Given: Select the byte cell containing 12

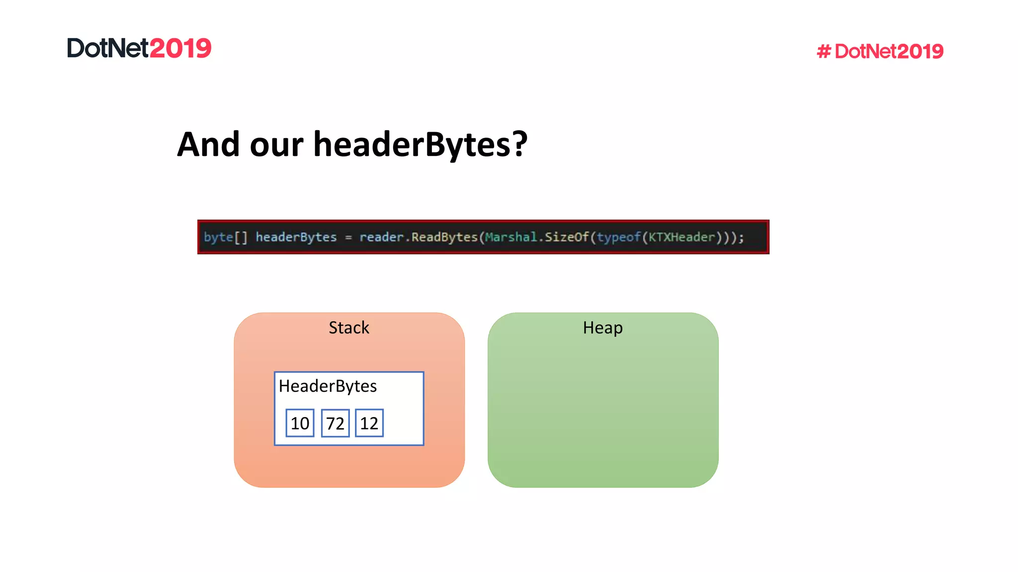Looking at the screenshot, I should coord(369,423).
